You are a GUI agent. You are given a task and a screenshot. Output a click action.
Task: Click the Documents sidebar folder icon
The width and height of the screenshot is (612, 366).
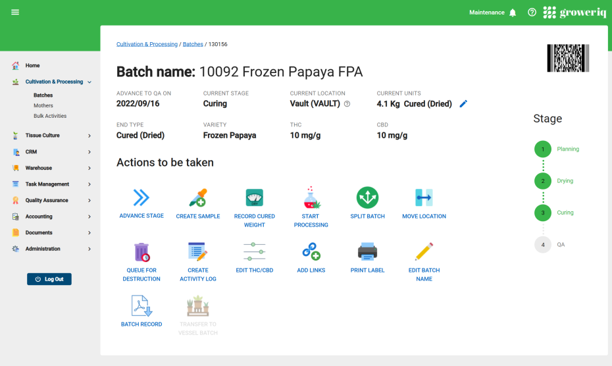pos(16,233)
